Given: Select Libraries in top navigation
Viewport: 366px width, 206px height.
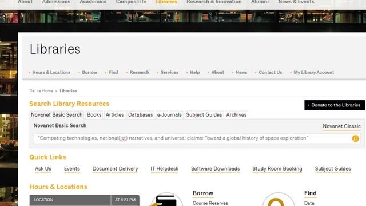Looking at the screenshot, I should coord(166,2).
